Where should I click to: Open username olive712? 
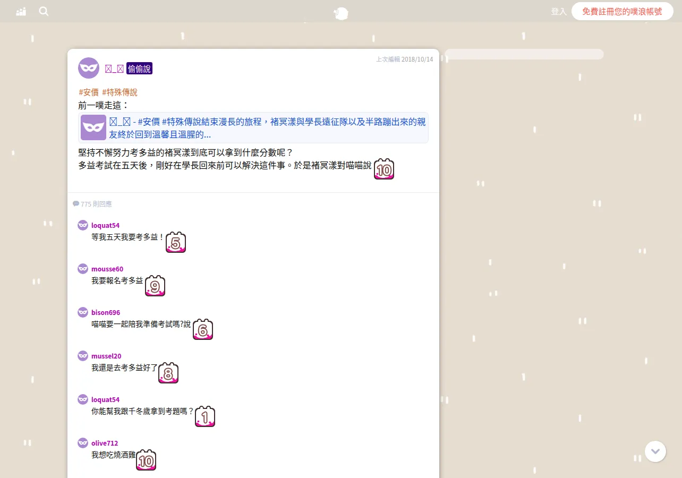[105, 443]
